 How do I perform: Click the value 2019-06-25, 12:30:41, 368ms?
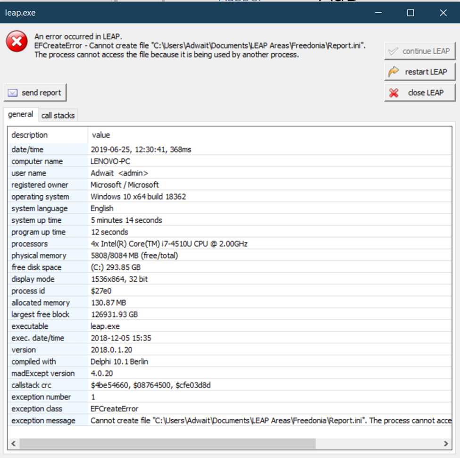141,150
